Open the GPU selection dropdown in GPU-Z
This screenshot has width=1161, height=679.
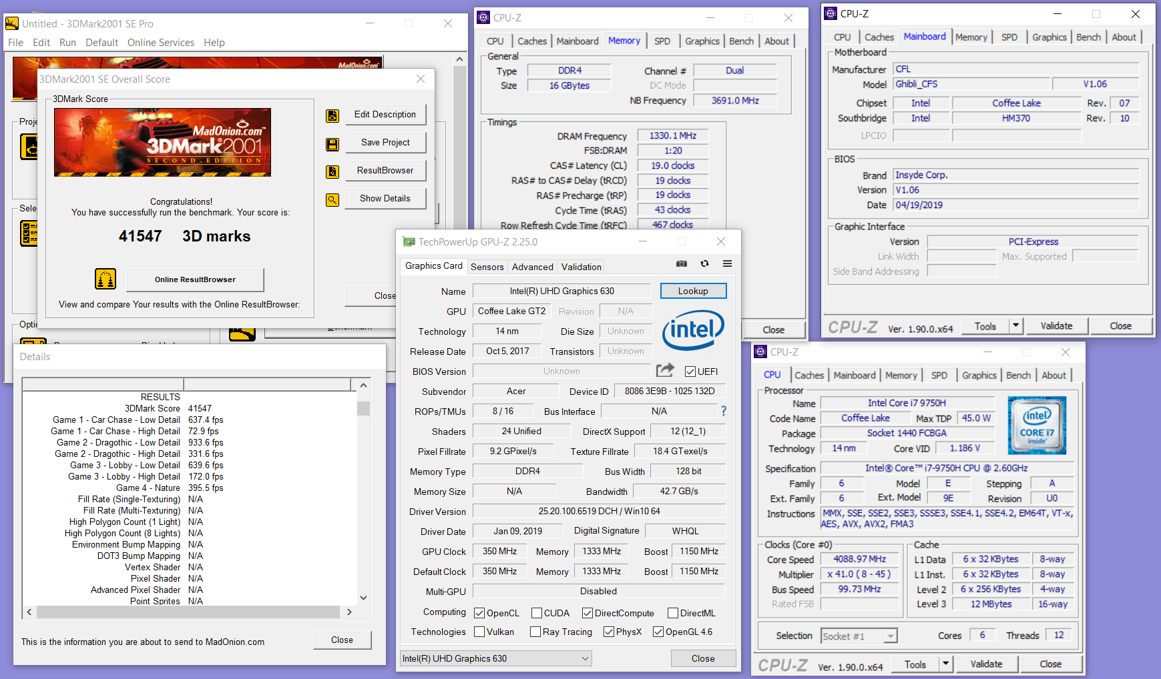coord(495,658)
